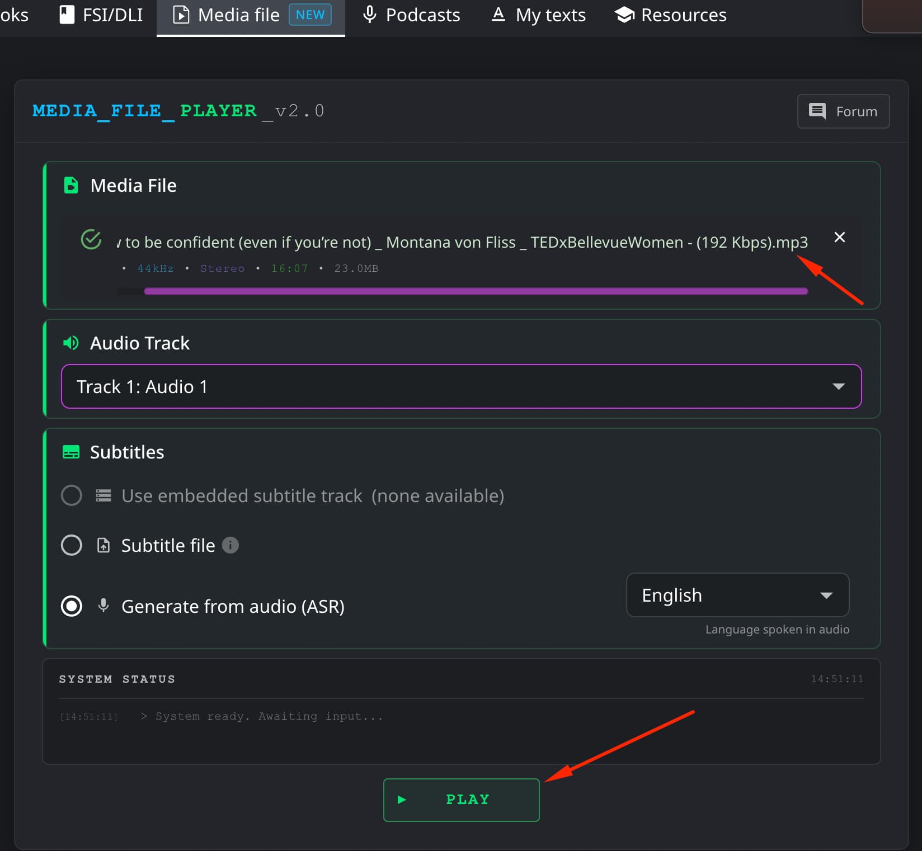The width and height of the screenshot is (922, 851).
Task: Click the Audio Track speaker icon
Action: coord(71,343)
